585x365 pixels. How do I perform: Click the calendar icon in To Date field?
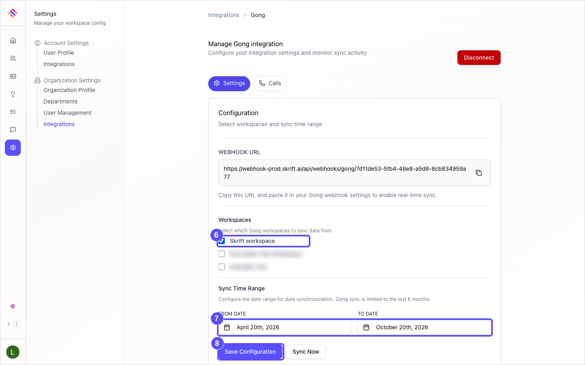coord(366,327)
